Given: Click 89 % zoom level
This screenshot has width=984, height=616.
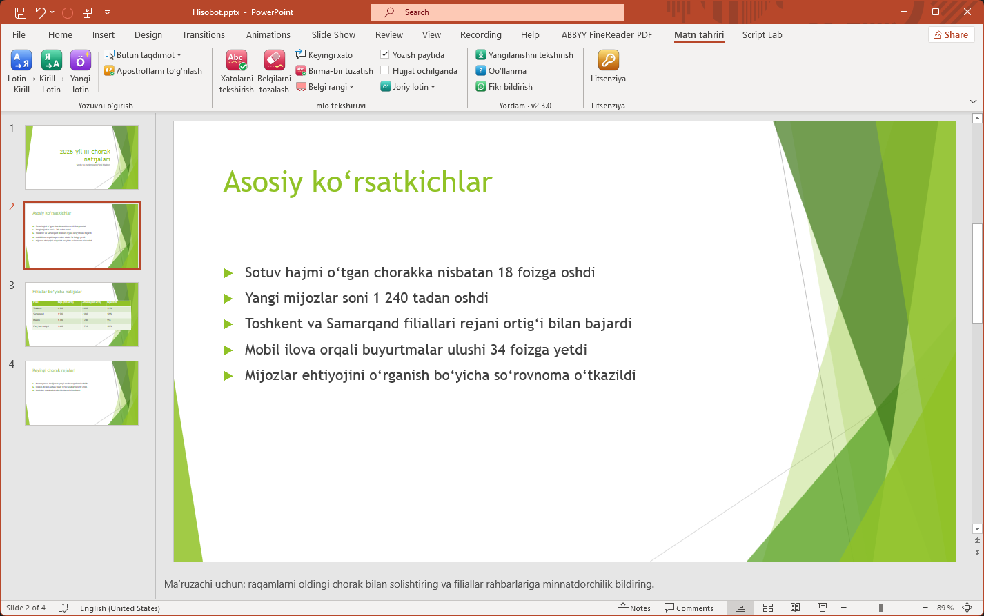Looking at the screenshot, I should 945,608.
